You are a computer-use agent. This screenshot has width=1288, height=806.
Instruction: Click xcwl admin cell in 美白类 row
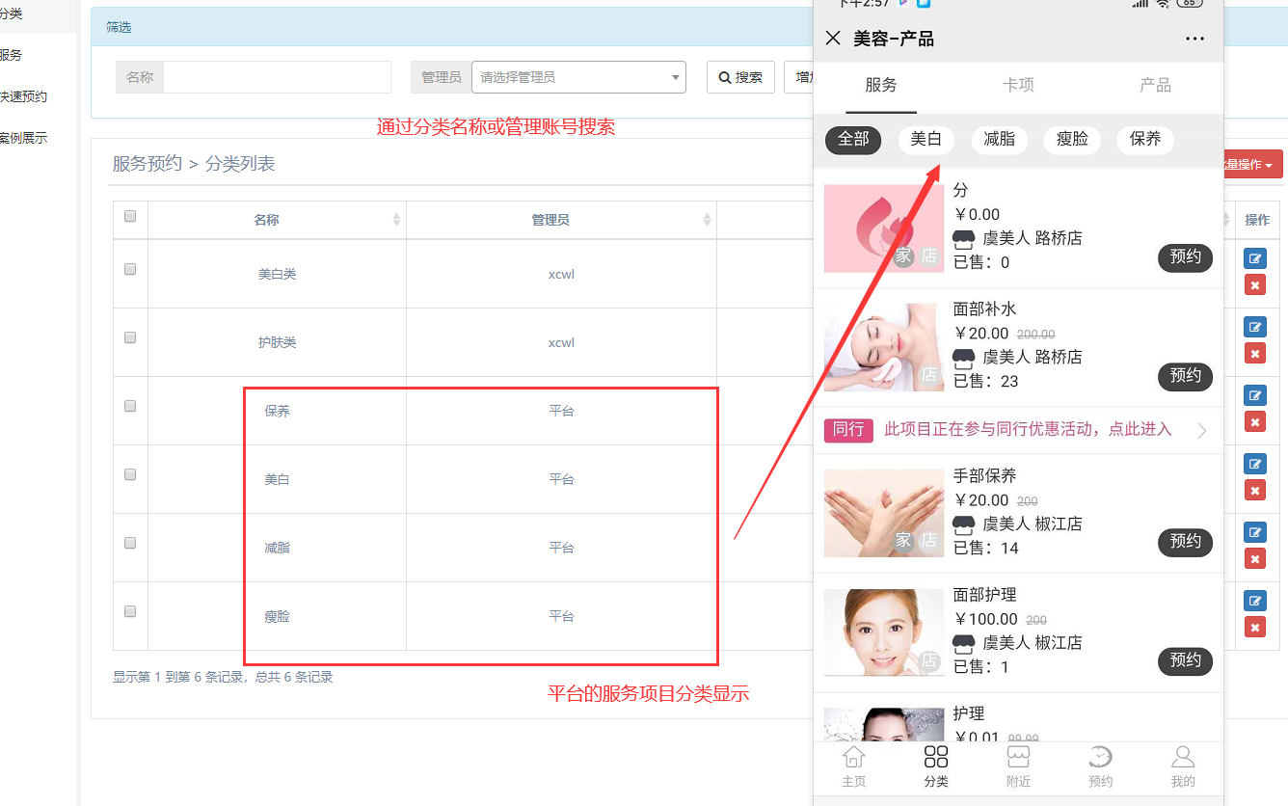(561, 274)
